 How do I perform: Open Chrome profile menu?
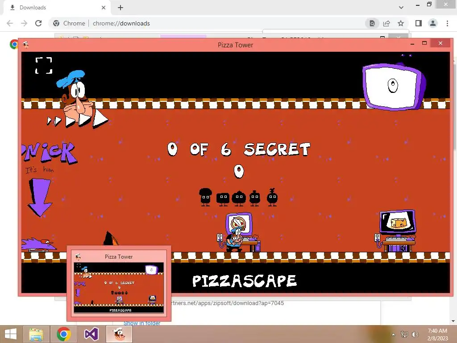point(433,23)
